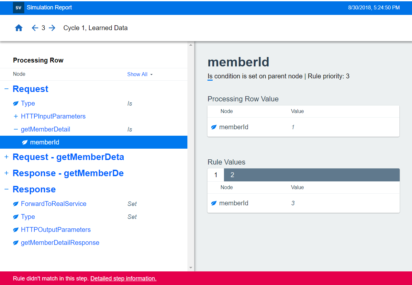Expand Request - getMemberDeta section

[x=6, y=157]
